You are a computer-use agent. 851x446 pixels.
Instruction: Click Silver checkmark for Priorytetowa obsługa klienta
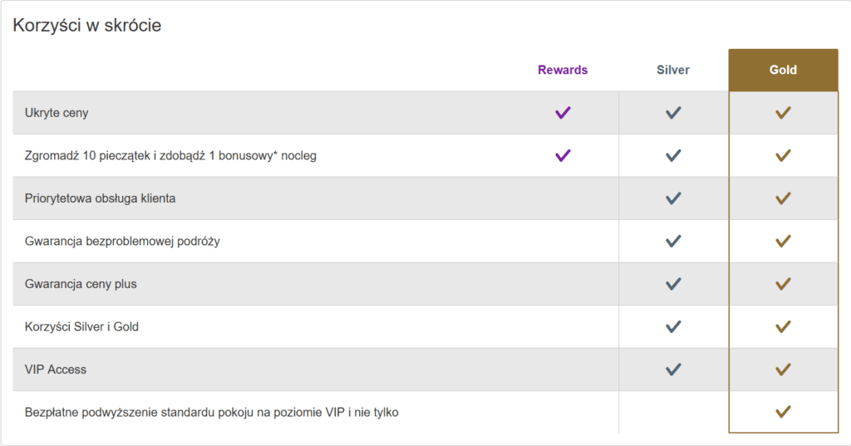pyautogui.click(x=673, y=198)
